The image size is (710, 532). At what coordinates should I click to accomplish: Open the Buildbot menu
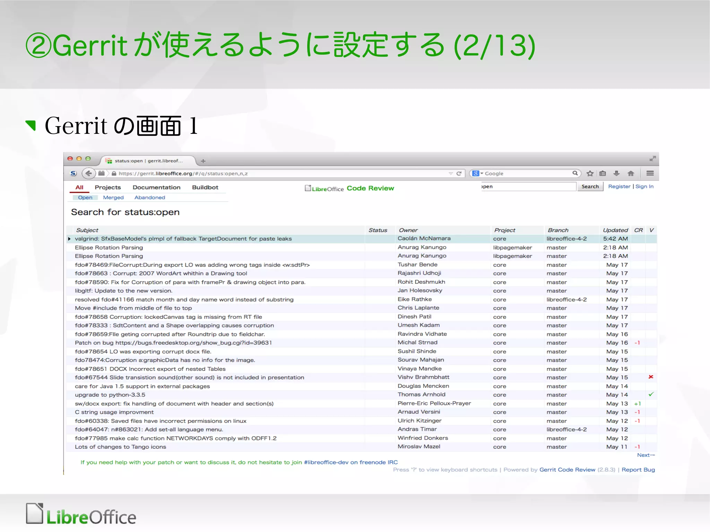[205, 187]
